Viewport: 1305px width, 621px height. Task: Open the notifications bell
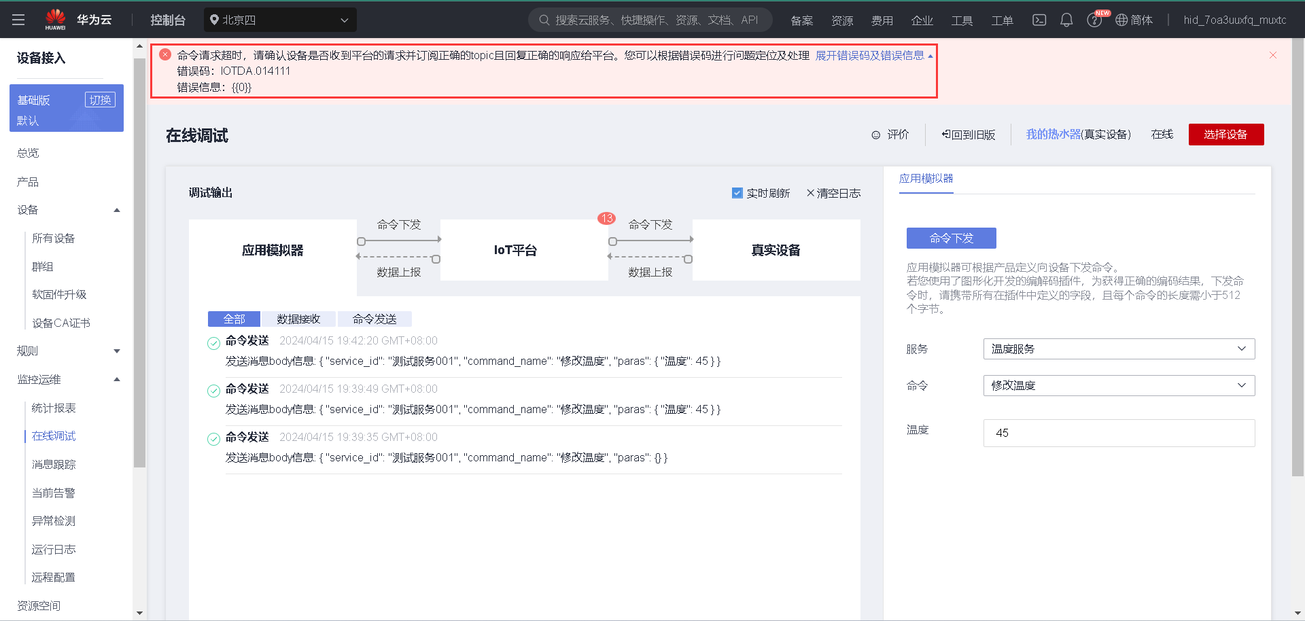pos(1066,20)
